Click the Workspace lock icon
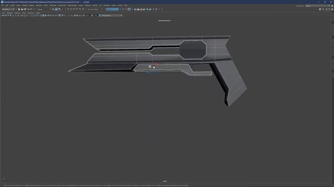Image resolution: width=334 pixels, height=187 pixels. coord(332,6)
